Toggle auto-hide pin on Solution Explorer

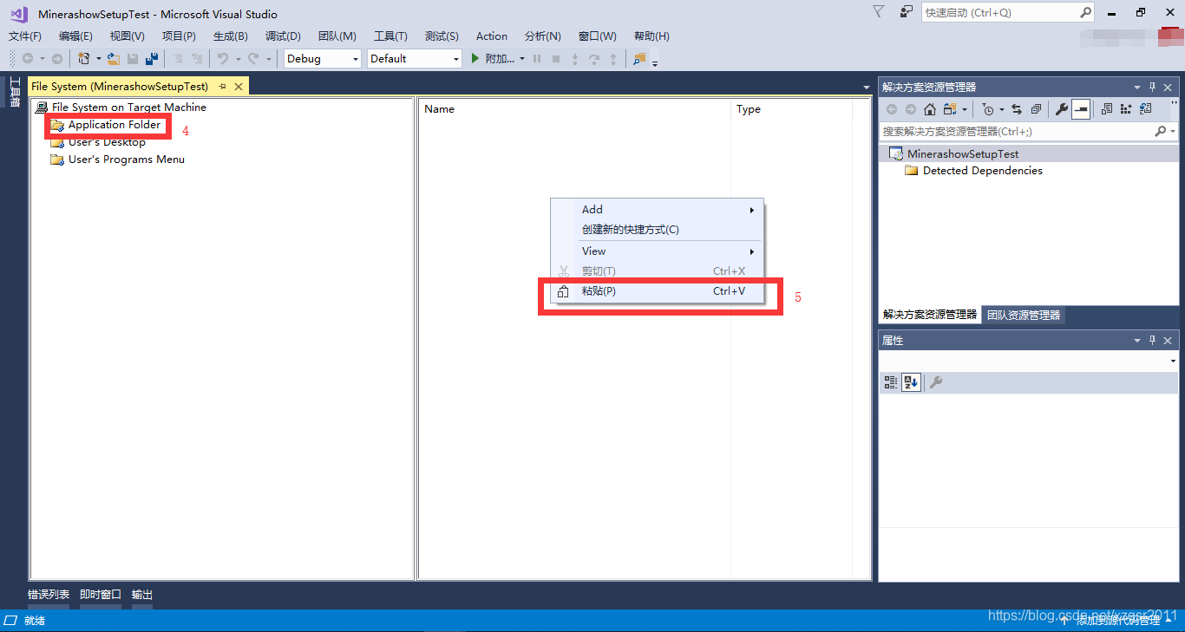(1153, 88)
